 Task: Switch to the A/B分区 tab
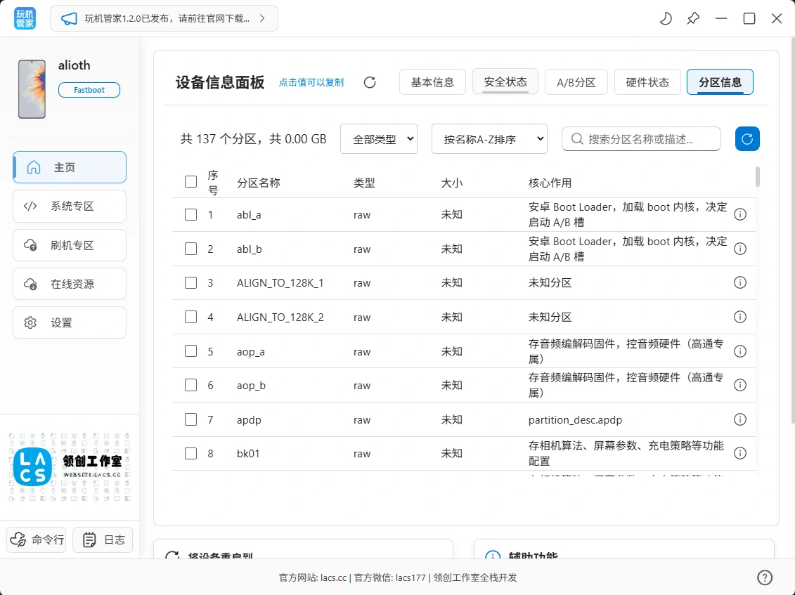pyautogui.click(x=576, y=81)
